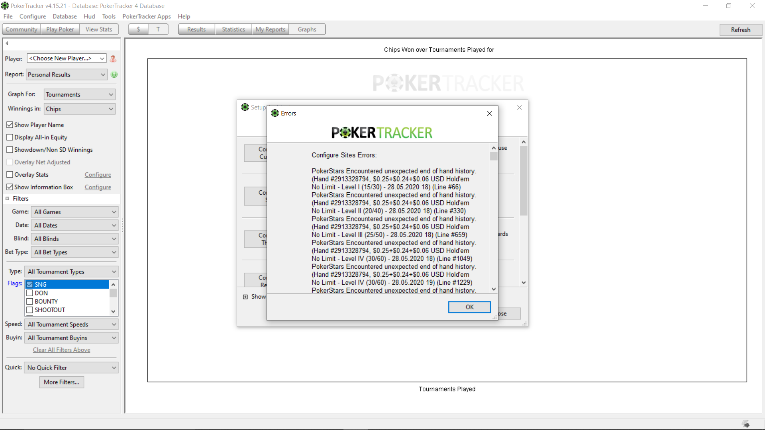The image size is (765, 430).
Task: Select the tournaments T button
Action: click(x=158, y=29)
